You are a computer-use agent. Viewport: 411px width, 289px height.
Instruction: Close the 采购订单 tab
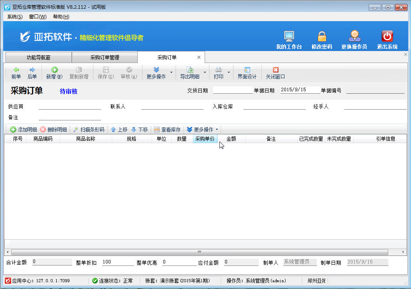point(199,57)
